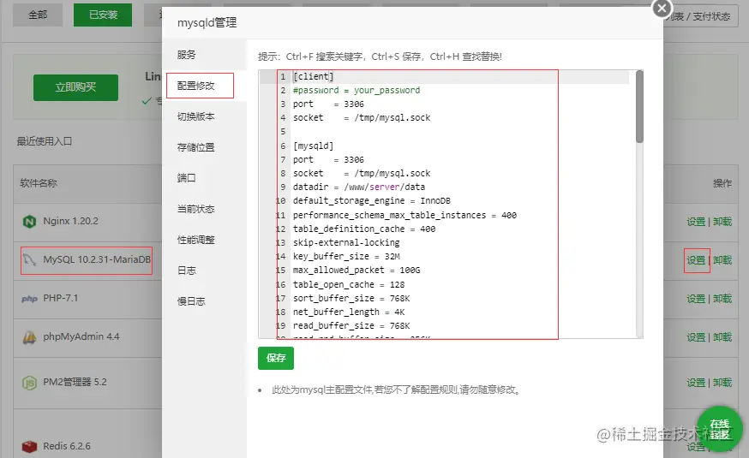Click 卸载 link for PHP-7.1 row
This screenshot has height=458, width=749.
tap(722, 299)
